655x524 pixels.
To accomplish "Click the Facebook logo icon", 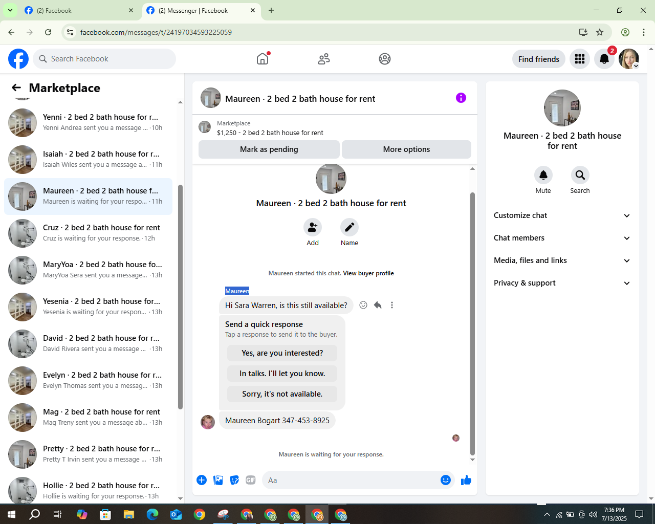I will 18,59.
